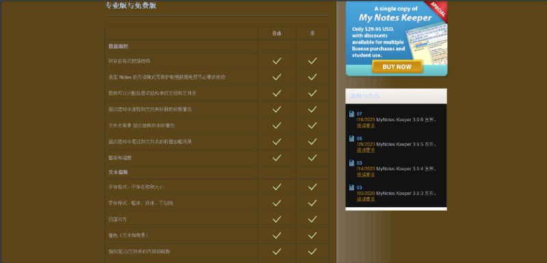Image resolution: width=547 pixels, height=263 pixels.
Task: Click the last-column checkmark in the Notes 只读模式 row
Action: coord(312,77)
